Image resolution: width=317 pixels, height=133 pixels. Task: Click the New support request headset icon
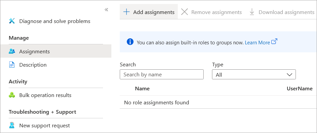(x=12, y=125)
